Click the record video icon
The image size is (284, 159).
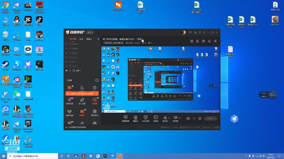click(x=189, y=118)
